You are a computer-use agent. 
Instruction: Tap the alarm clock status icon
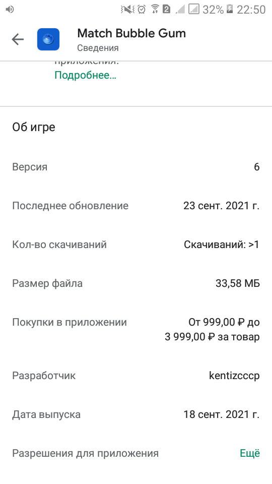(x=142, y=9)
